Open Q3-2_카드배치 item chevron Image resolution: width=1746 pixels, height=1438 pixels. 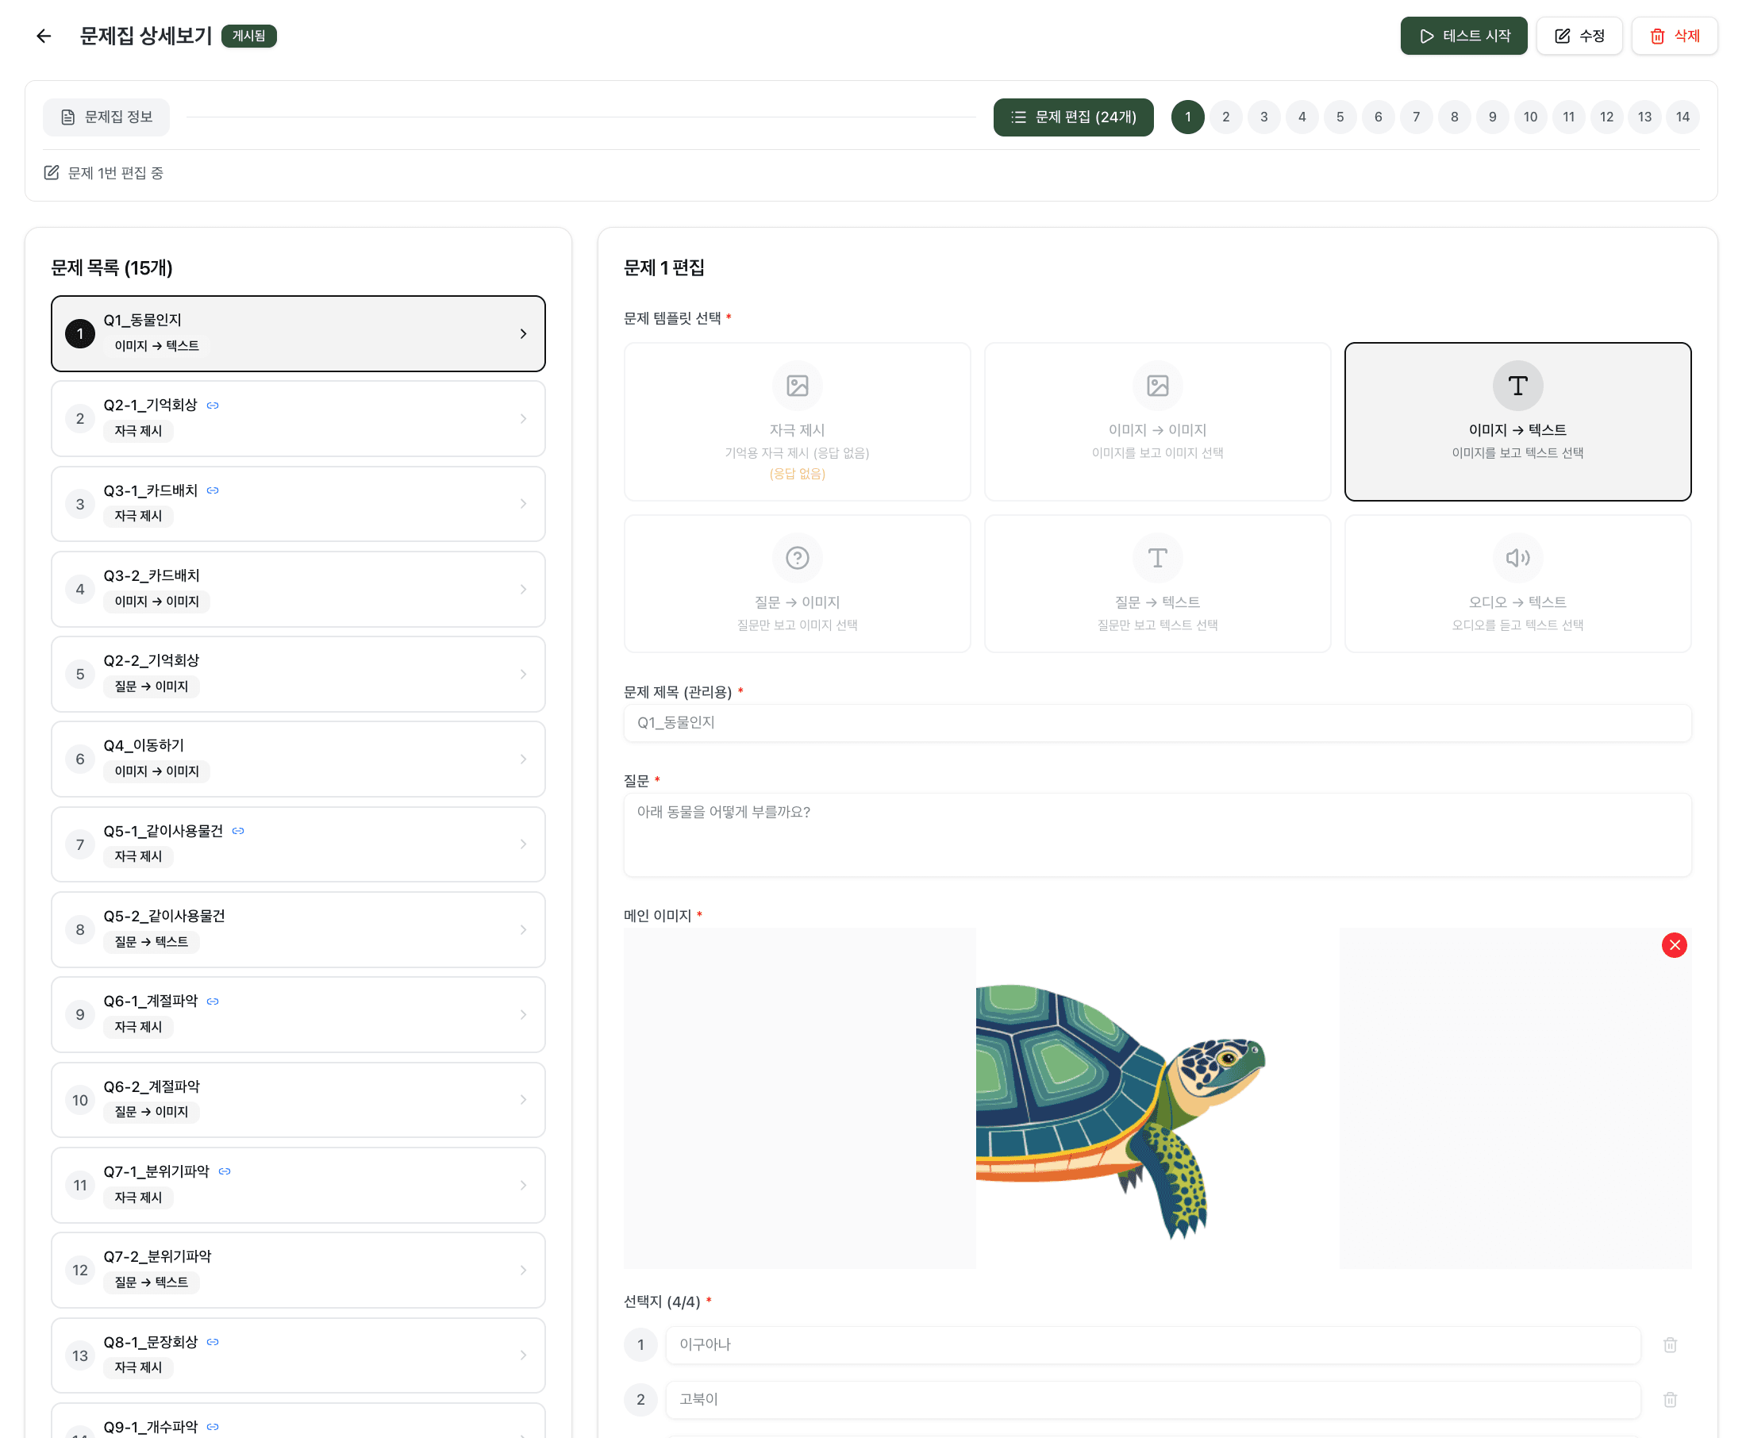(523, 589)
